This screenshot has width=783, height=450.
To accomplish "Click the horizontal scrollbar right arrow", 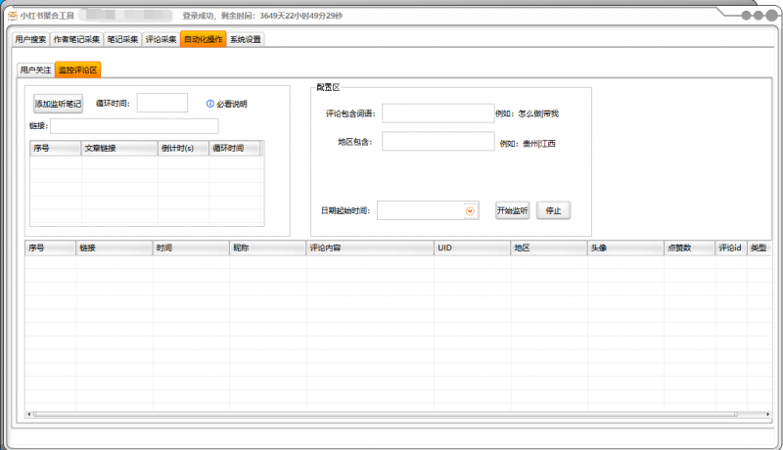I will point(767,414).
